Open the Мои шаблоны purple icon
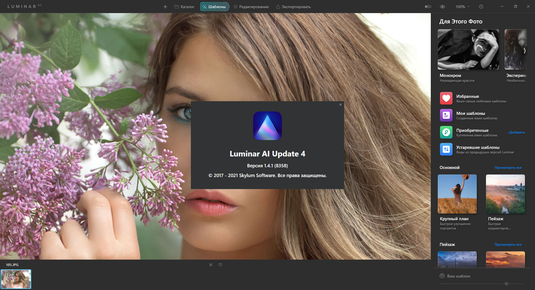535x290 pixels. [x=446, y=115]
